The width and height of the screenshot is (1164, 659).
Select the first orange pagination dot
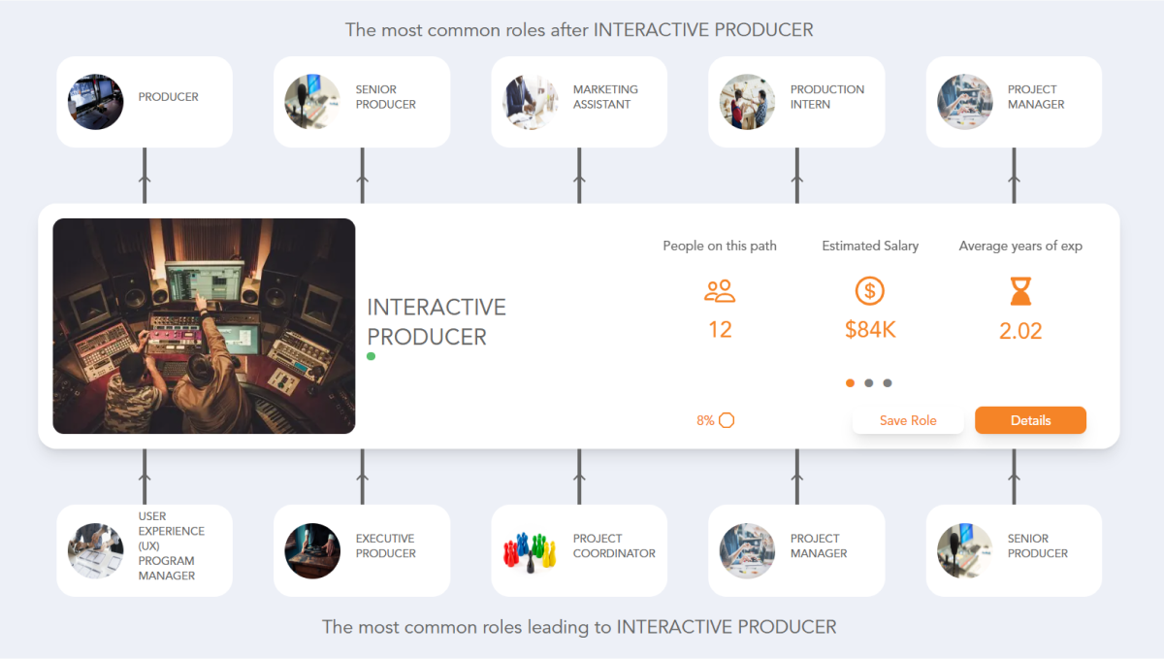click(x=850, y=382)
